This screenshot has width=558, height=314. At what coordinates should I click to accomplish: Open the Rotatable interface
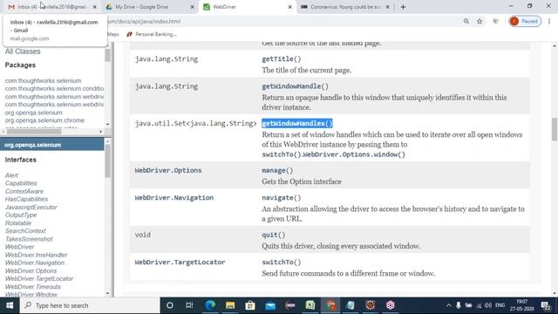[x=18, y=223]
